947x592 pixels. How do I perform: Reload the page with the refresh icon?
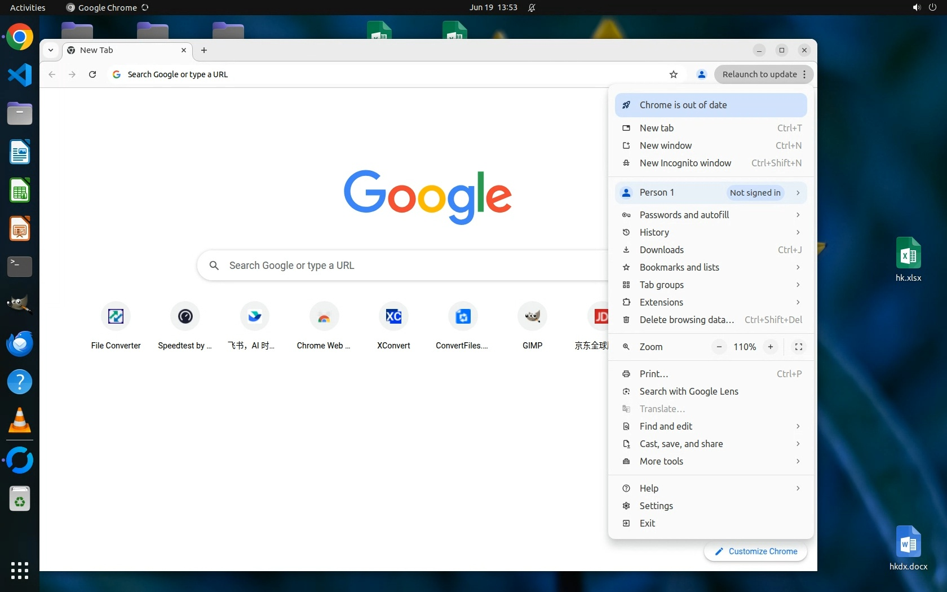coord(92,74)
